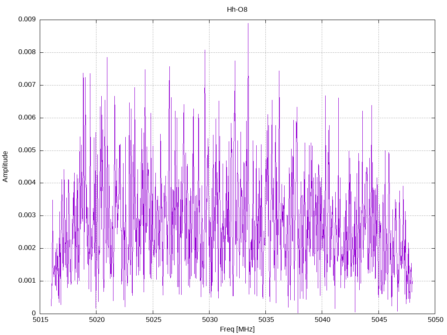Select the 0.002 y-axis tick label
The width and height of the screenshot is (447, 335).
(27, 248)
